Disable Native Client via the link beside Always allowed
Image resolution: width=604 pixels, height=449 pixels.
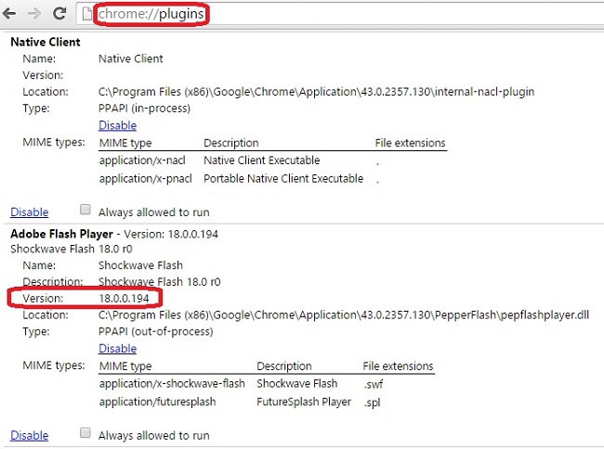[30, 212]
